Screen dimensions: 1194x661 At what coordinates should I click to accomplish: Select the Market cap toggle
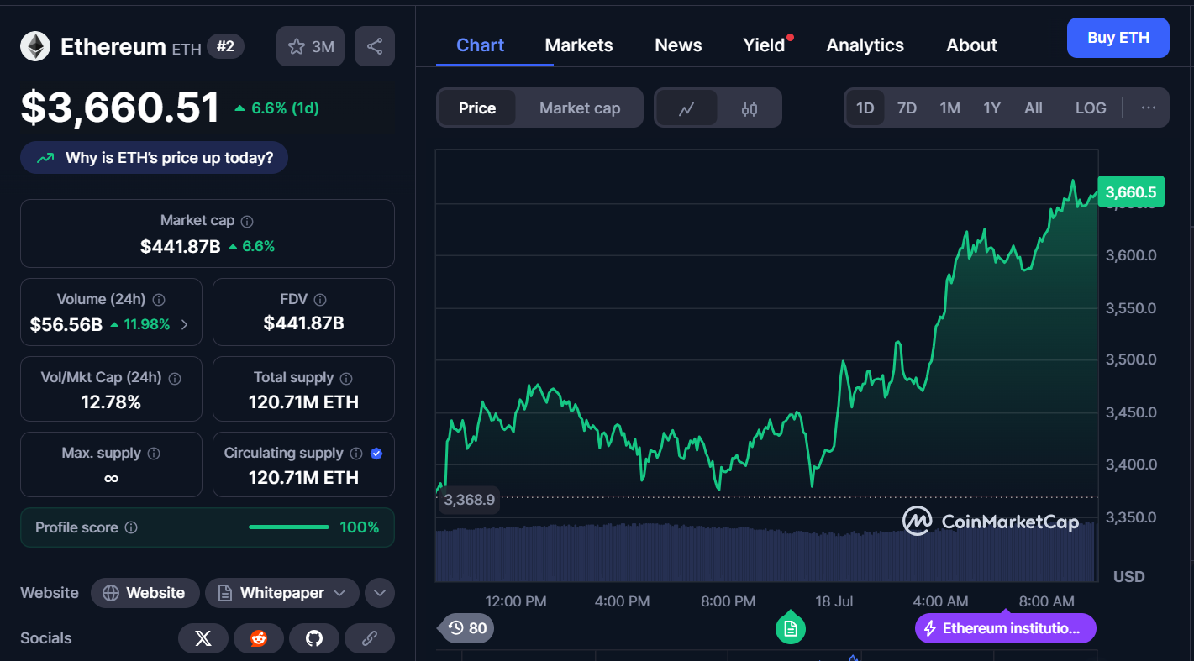(x=580, y=108)
